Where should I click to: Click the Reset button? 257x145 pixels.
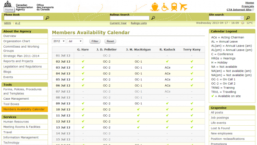tap(110, 41)
